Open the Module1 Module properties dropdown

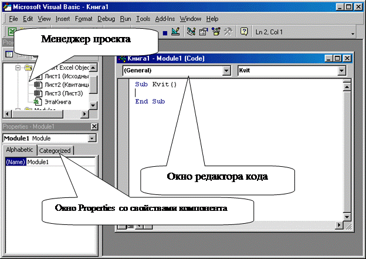tap(92, 138)
